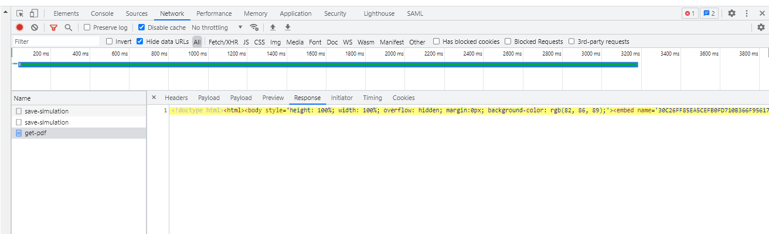Open DevTools settings gear

tap(731, 13)
